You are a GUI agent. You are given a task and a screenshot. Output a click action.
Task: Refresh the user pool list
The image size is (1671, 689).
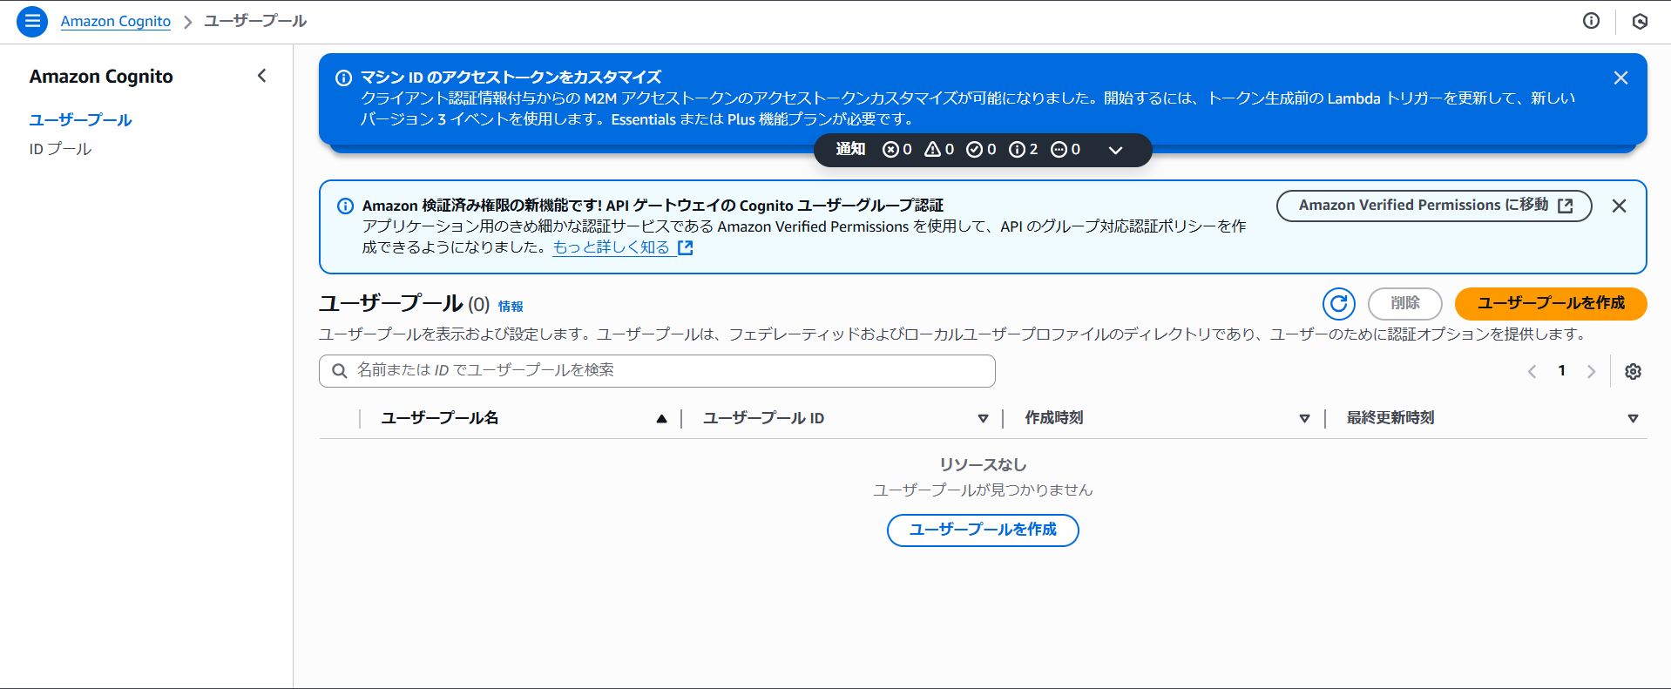pos(1339,303)
